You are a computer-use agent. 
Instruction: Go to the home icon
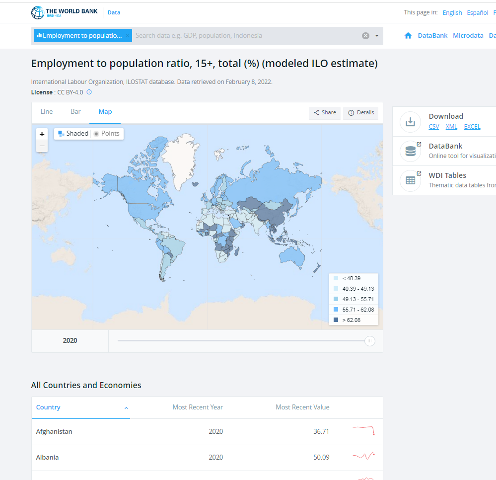tap(408, 36)
